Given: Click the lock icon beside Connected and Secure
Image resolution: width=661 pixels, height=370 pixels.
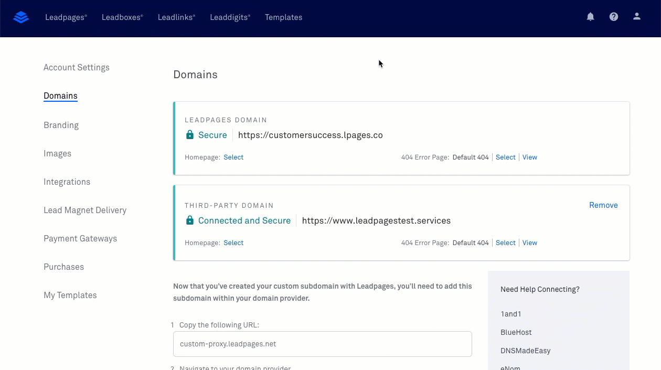Looking at the screenshot, I should coord(190,220).
